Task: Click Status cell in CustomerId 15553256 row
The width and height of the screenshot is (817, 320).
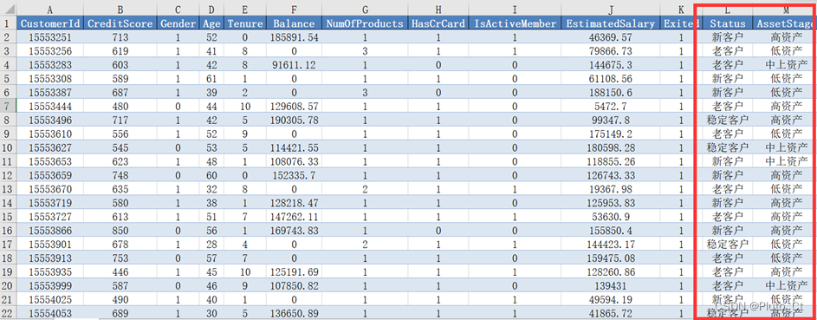Action: pos(728,51)
